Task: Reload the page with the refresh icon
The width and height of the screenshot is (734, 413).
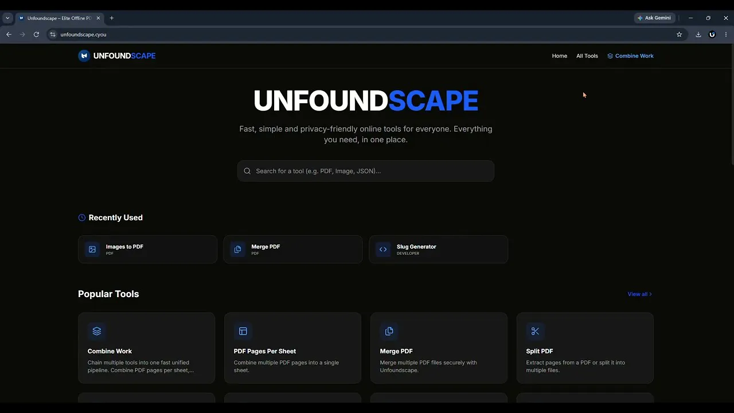Action: point(36,34)
